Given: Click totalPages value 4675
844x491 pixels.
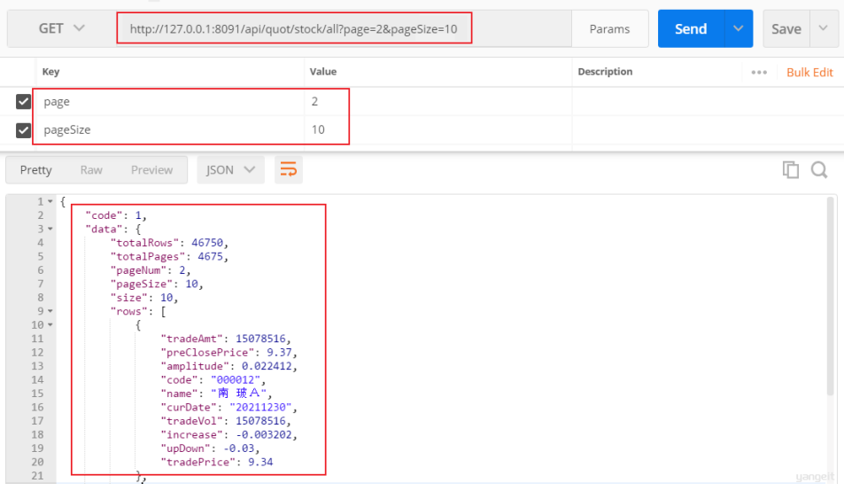Looking at the screenshot, I should (210, 256).
